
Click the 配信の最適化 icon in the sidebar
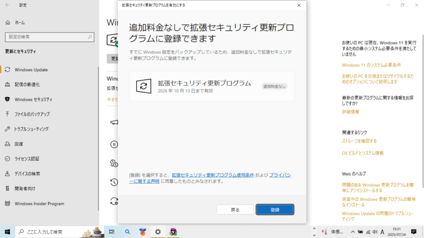click(x=7, y=85)
